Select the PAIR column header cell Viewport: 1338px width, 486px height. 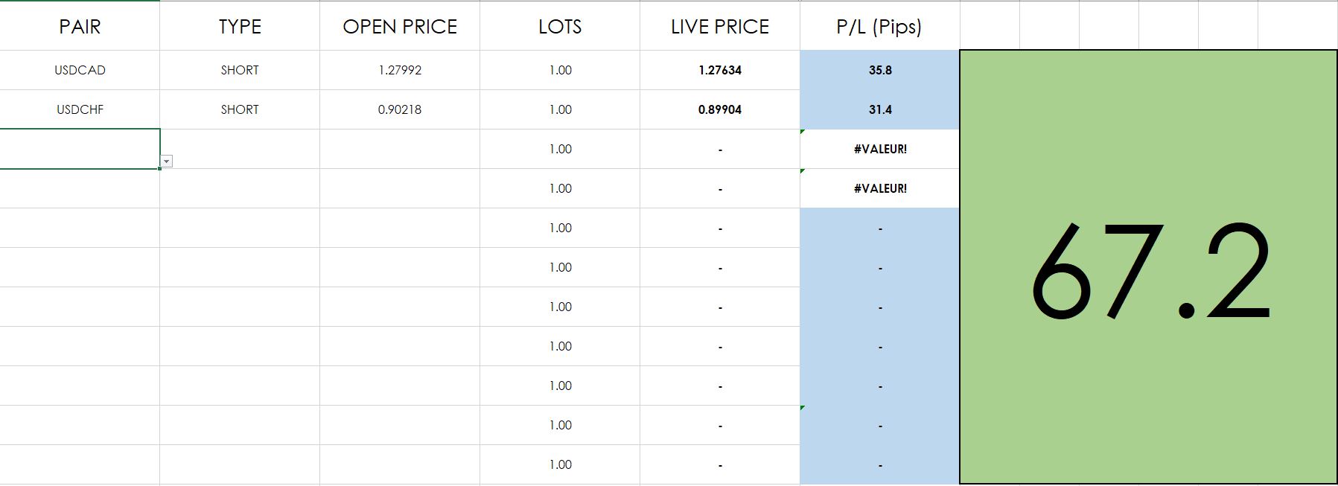80,27
